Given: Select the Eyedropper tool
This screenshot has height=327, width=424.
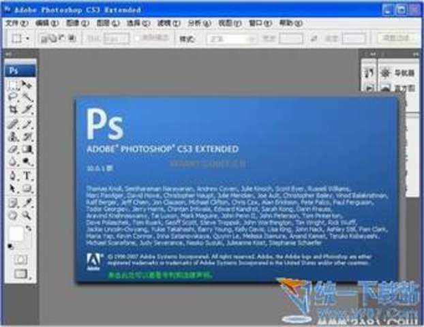Looking at the screenshot, I should pos(27,202).
